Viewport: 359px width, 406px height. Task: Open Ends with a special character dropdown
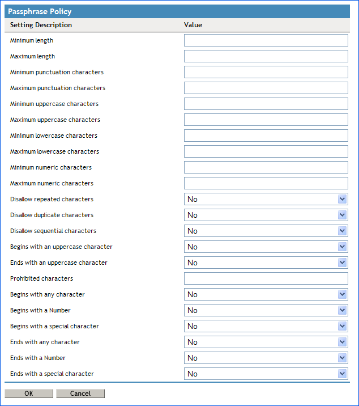(x=266, y=374)
